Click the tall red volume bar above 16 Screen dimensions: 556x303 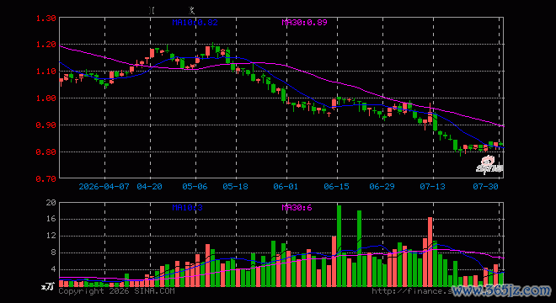[430, 252]
